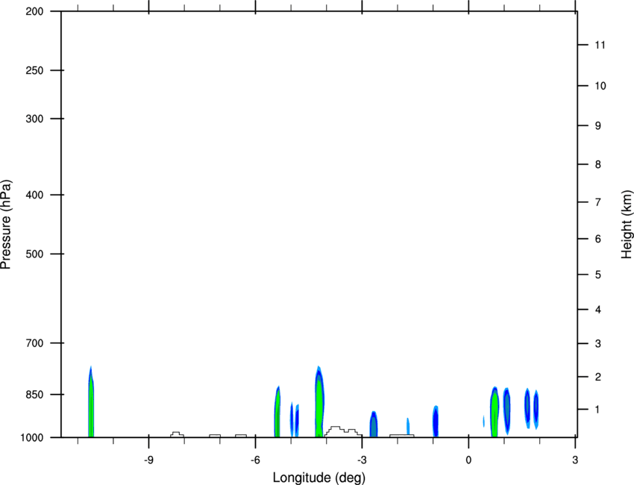Pick the 7 km height label

pyautogui.click(x=598, y=202)
